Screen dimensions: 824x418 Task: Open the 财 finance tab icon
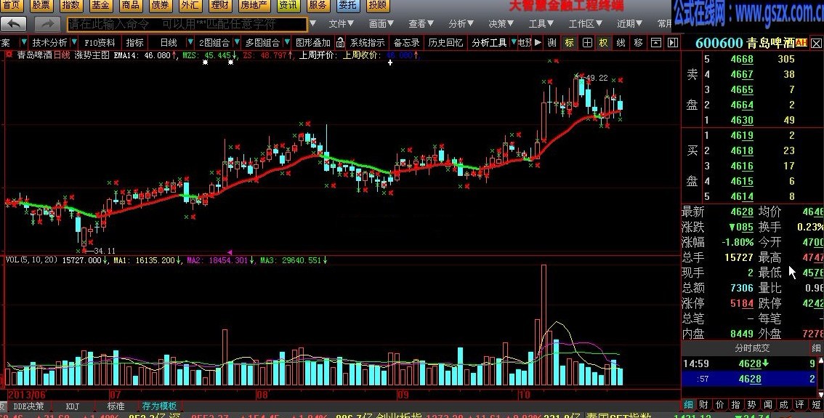pyautogui.click(x=703, y=404)
